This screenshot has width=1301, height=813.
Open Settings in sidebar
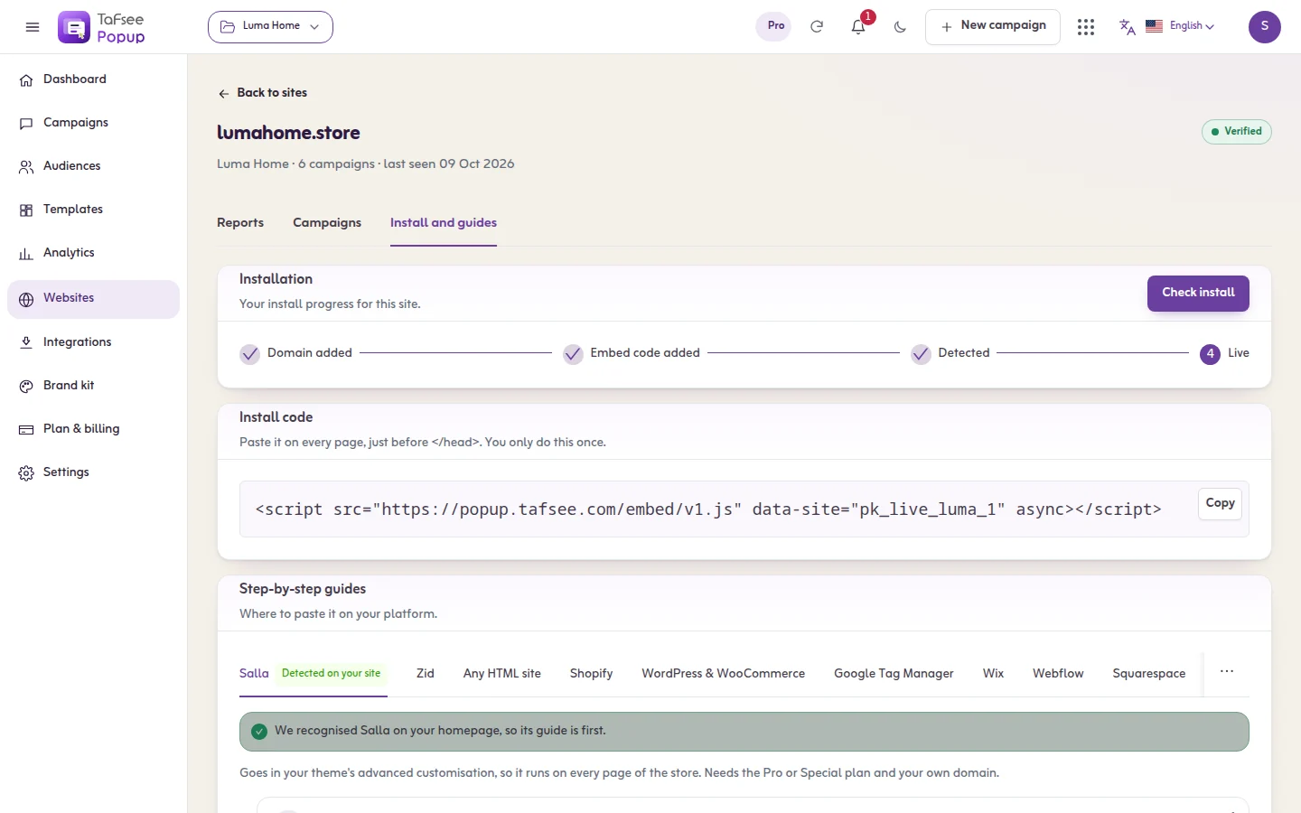93,472
